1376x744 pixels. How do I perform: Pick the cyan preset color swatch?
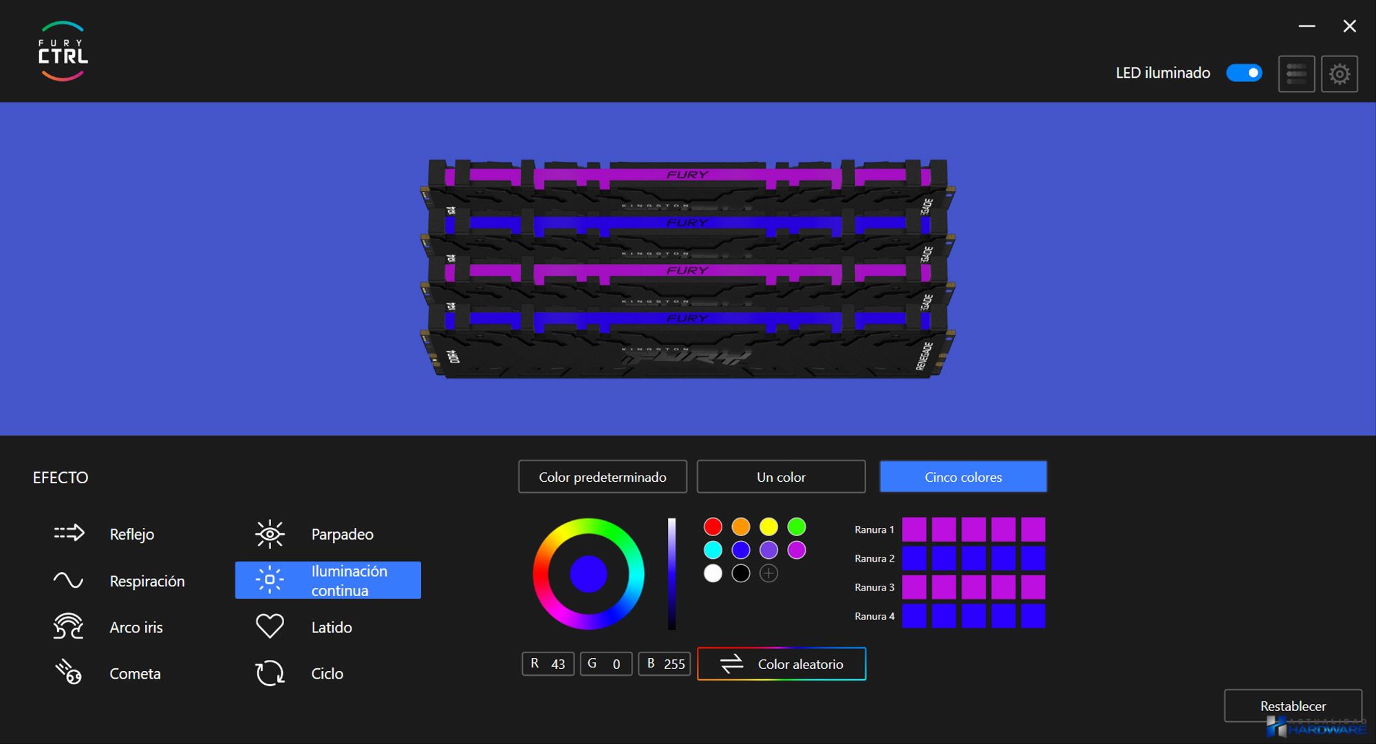[713, 550]
